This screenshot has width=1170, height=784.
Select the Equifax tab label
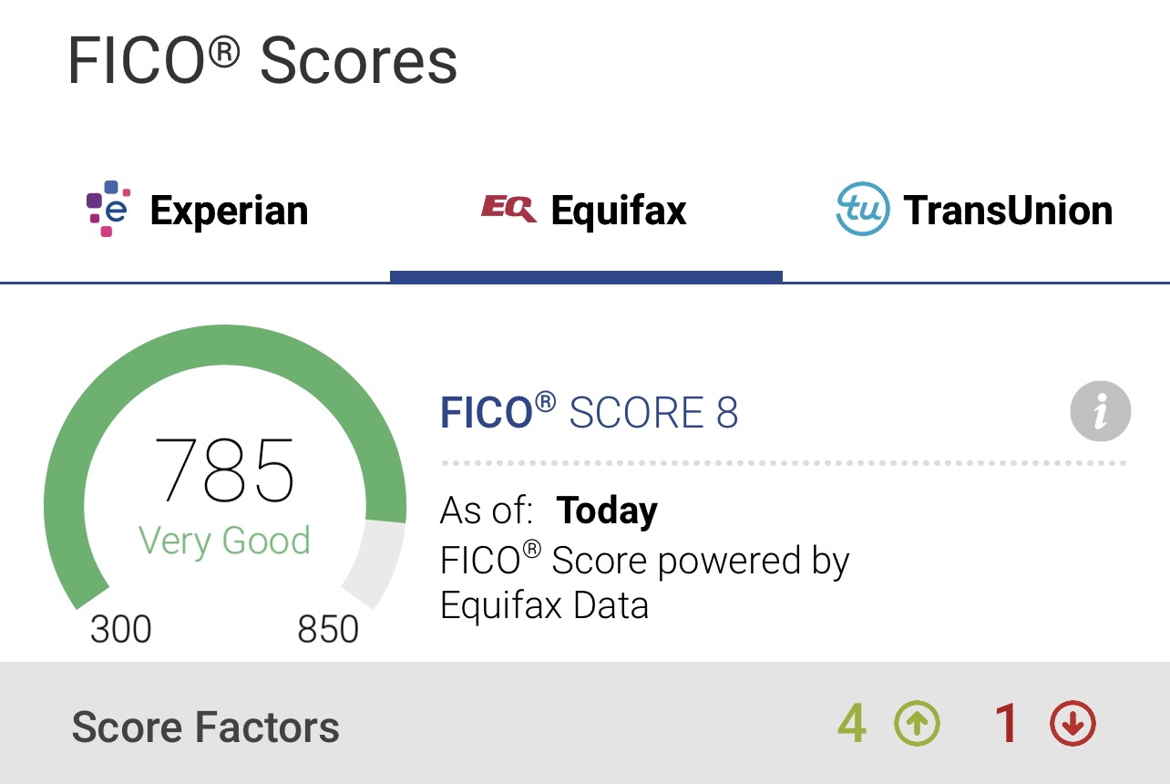[x=619, y=211]
